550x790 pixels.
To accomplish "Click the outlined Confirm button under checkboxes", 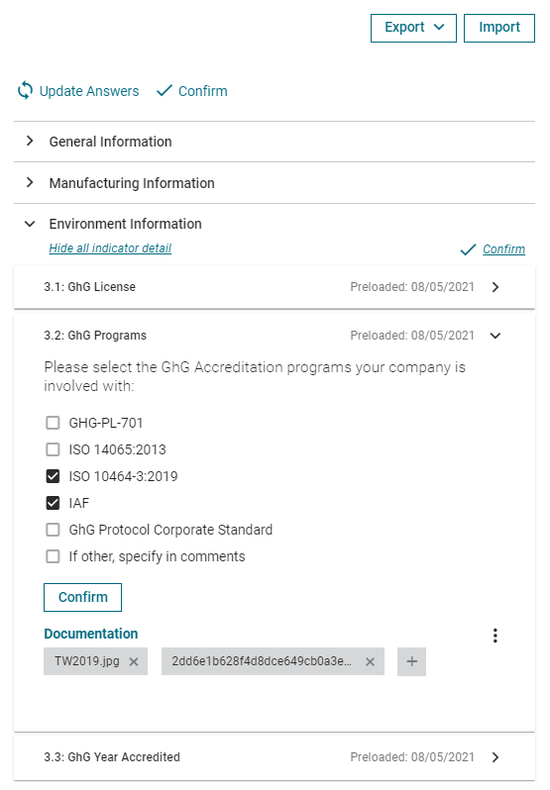I will coord(82,597).
